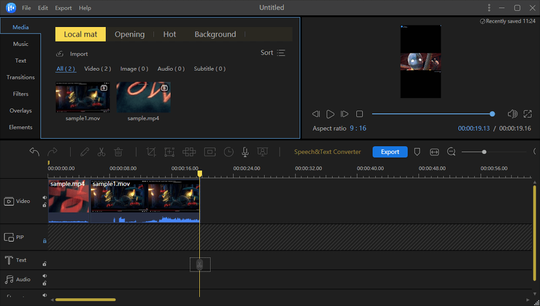Viewport: 540px width, 306px height.
Task: Mute the Video track
Action: click(x=44, y=198)
